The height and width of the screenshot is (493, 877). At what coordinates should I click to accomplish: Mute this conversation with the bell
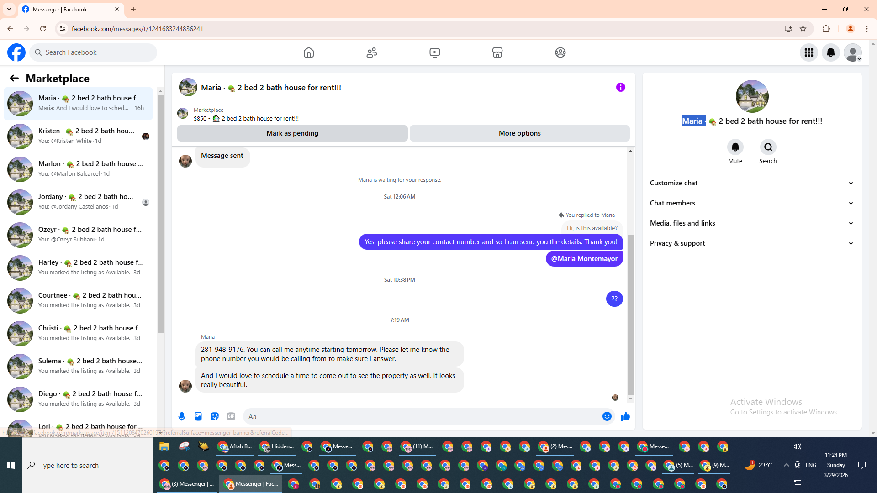click(x=735, y=147)
